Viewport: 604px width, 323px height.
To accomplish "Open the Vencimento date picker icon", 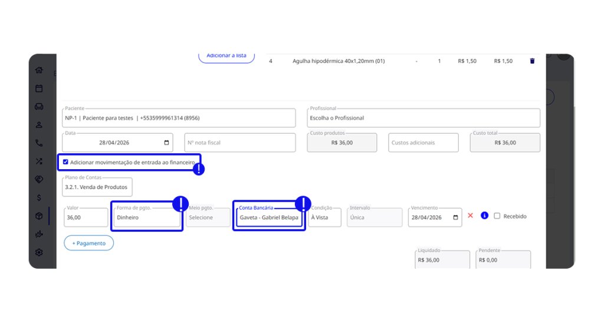I will pyautogui.click(x=456, y=217).
